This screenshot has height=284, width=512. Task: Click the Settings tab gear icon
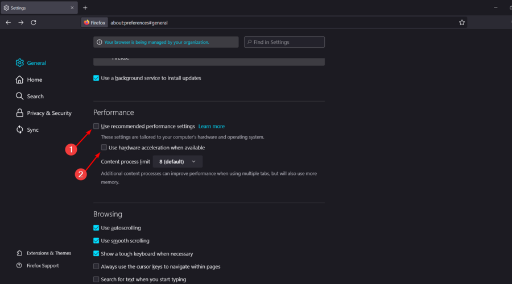click(x=6, y=8)
